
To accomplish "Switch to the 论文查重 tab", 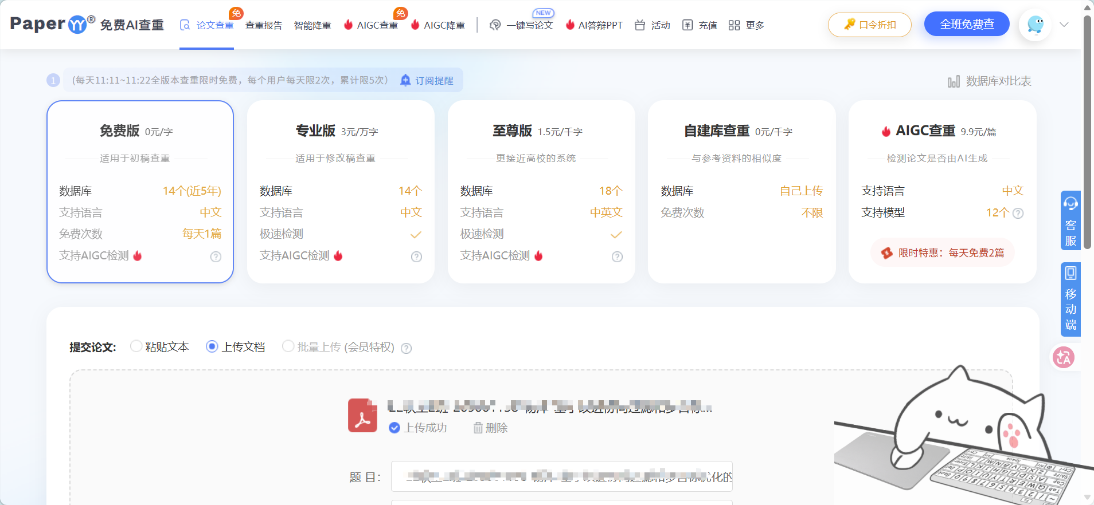I will pyautogui.click(x=207, y=25).
